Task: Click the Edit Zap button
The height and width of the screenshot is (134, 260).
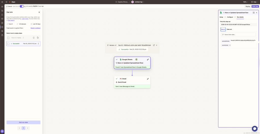Action: (255, 6)
